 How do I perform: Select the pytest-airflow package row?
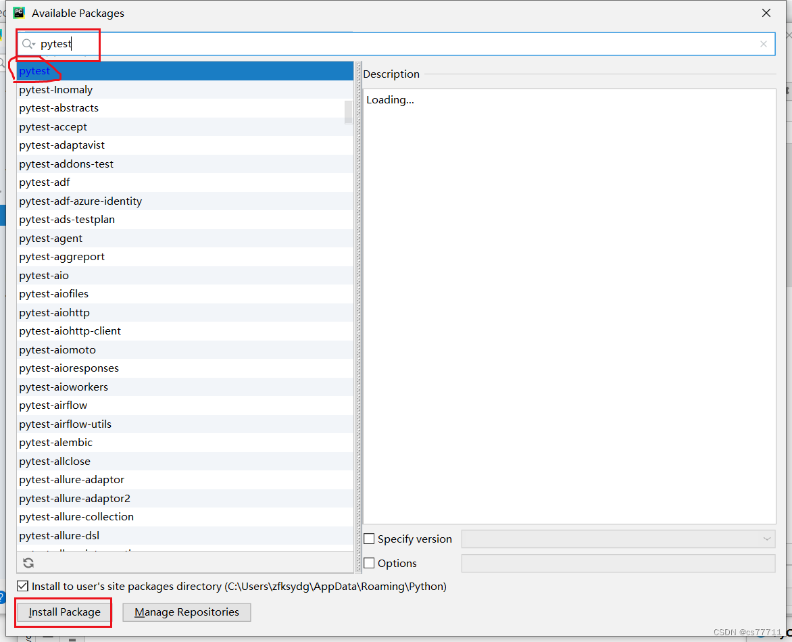(185, 405)
